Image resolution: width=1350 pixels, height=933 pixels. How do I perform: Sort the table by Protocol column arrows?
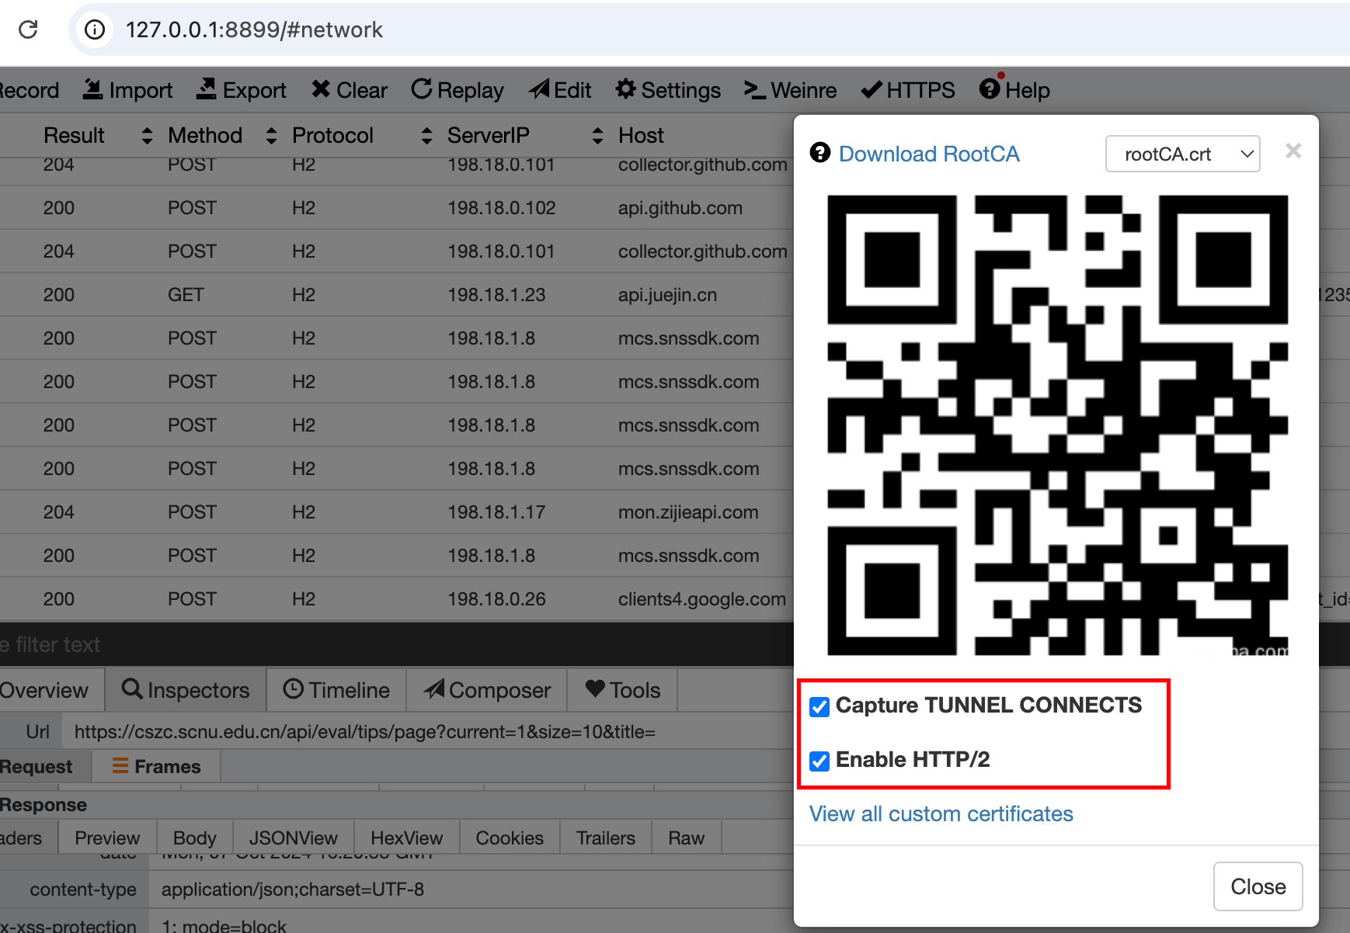[426, 136]
